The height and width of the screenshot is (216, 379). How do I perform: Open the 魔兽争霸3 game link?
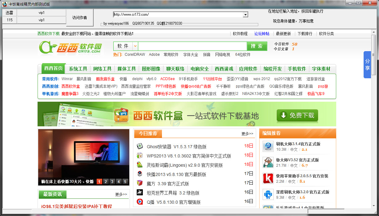(70, 94)
